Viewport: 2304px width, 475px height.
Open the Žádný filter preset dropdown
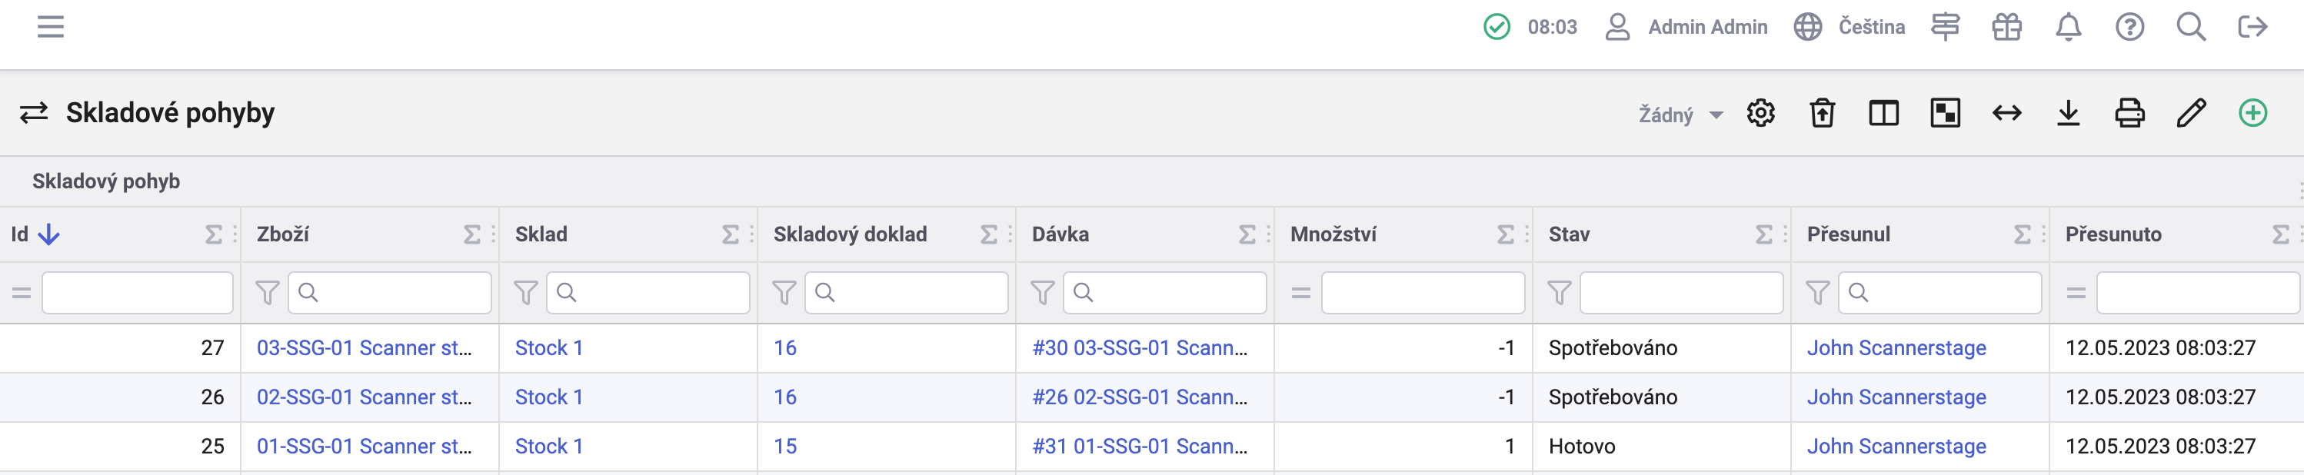click(x=1679, y=115)
